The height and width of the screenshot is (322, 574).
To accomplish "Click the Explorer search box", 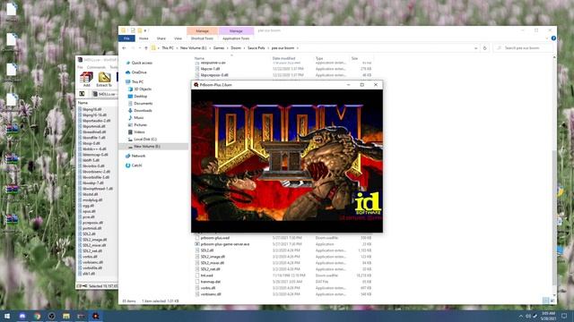I will pos(522,47).
